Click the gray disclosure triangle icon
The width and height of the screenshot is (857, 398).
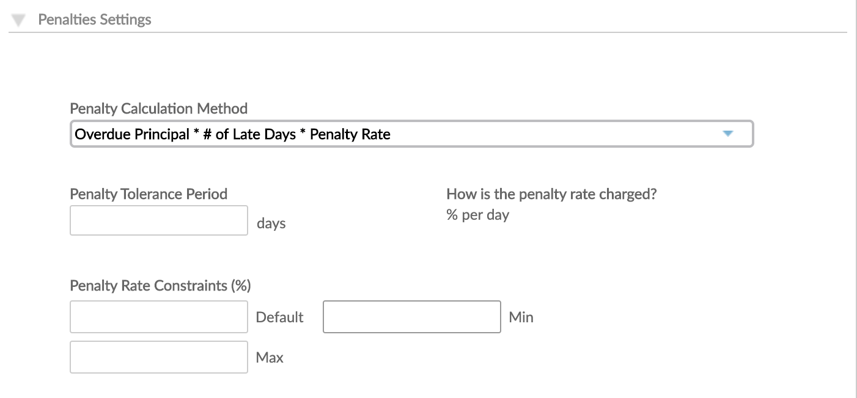[19, 19]
